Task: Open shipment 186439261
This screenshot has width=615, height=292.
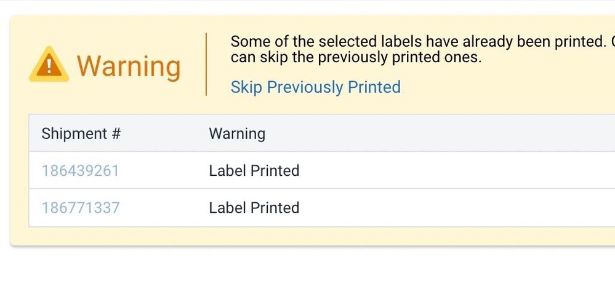Action: (x=80, y=170)
